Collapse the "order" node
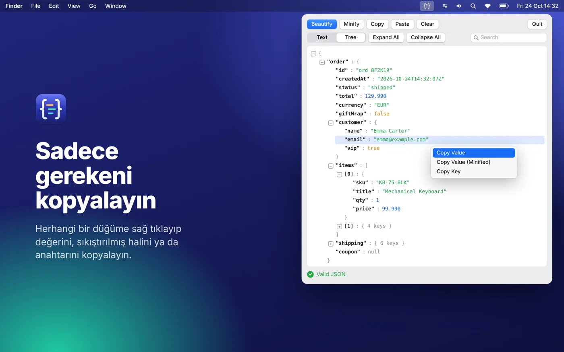This screenshot has width=564, height=352. (322, 62)
